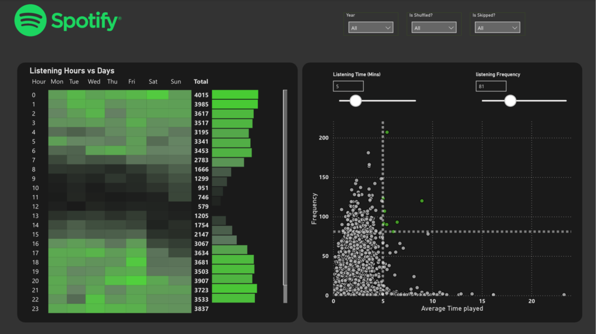Click the listening Frequency slider handle
This screenshot has height=334, width=596.
click(510, 101)
